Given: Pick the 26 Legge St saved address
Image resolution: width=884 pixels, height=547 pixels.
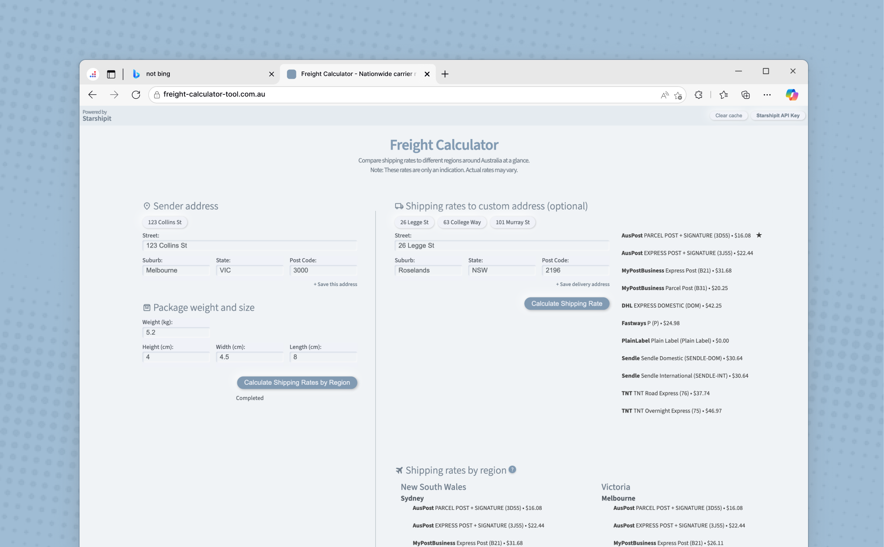Looking at the screenshot, I should [x=414, y=222].
